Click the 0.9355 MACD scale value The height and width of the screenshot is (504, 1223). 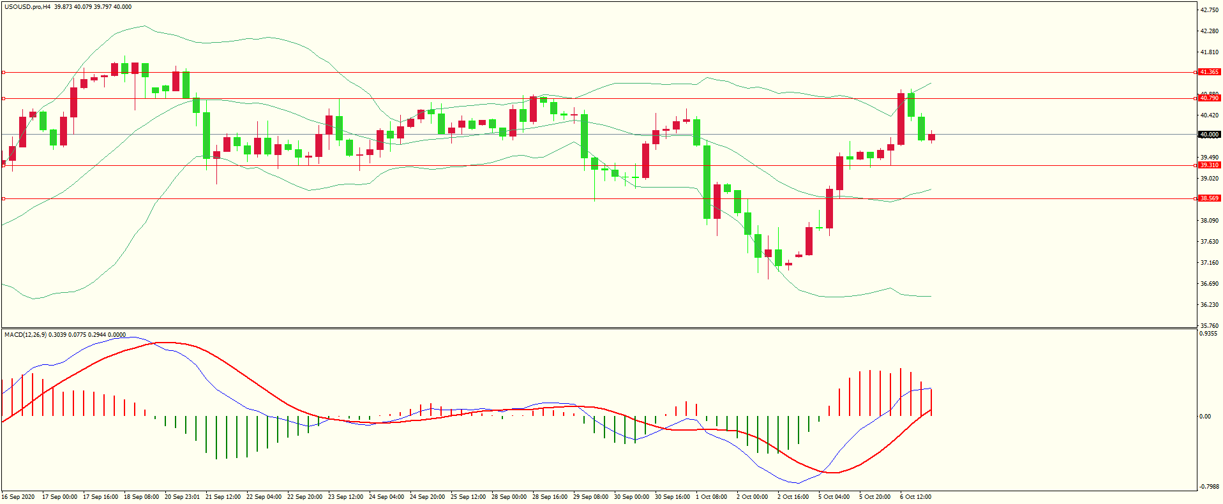(x=1209, y=334)
